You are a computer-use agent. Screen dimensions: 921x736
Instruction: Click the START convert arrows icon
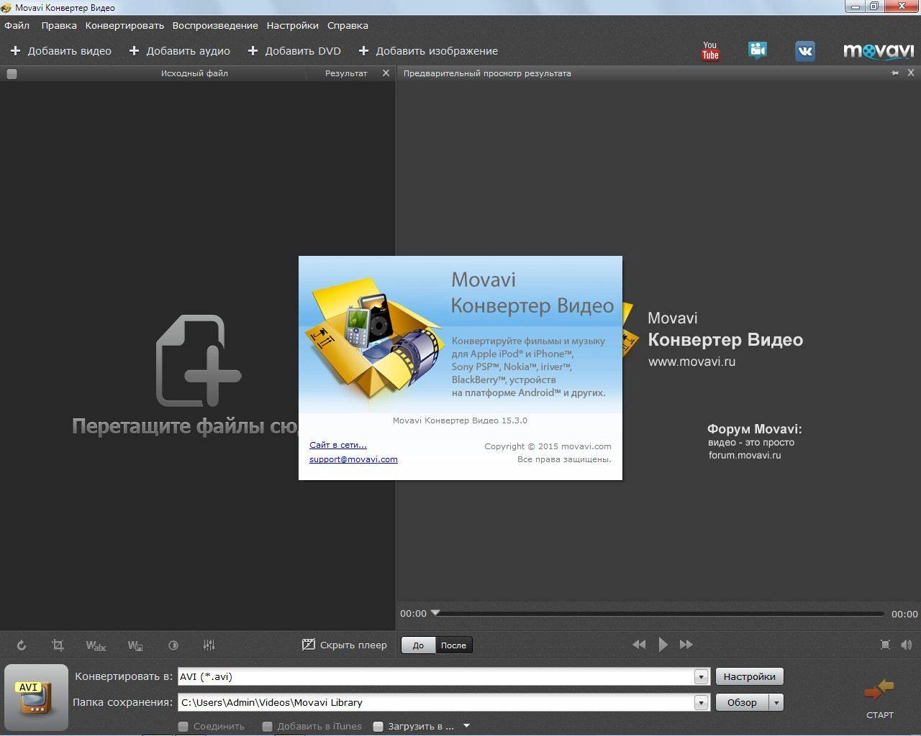point(879,691)
